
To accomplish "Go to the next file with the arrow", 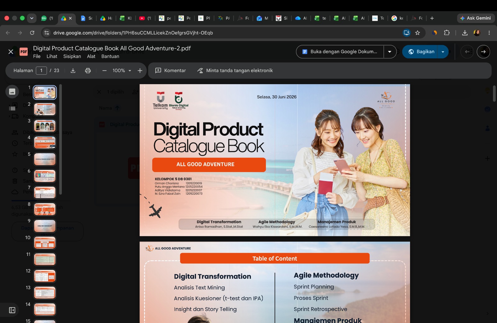I will pyautogui.click(x=483, y=52).
